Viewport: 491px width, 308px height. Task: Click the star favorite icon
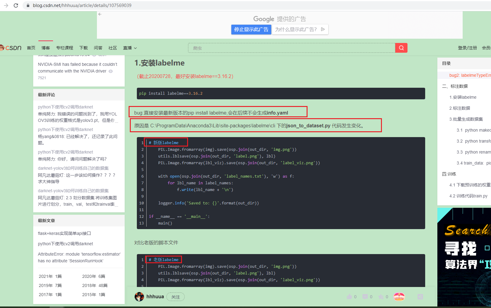(381, 297)
